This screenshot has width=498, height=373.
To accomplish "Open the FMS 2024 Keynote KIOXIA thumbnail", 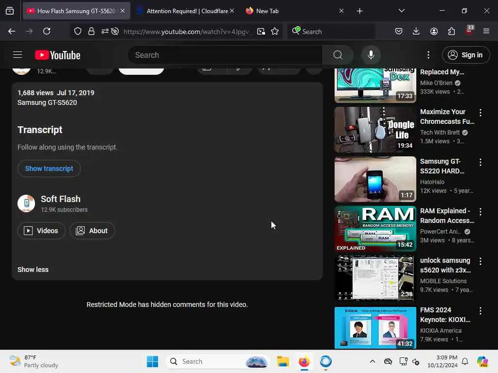I will coord(375,328).
